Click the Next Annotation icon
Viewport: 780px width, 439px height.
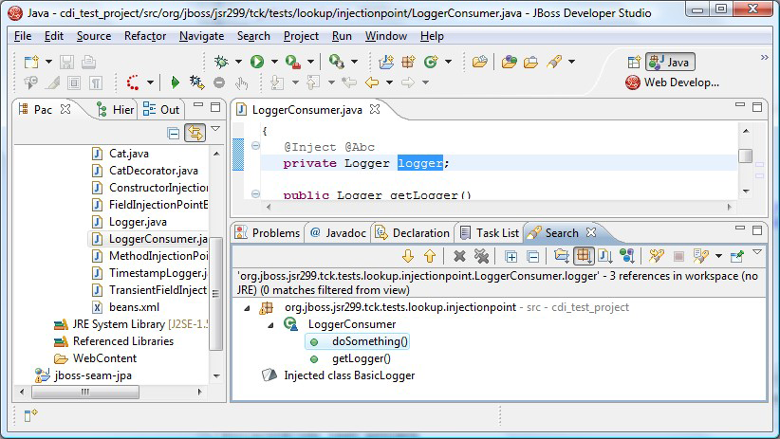pyautogui.click(x=277, y=82)
